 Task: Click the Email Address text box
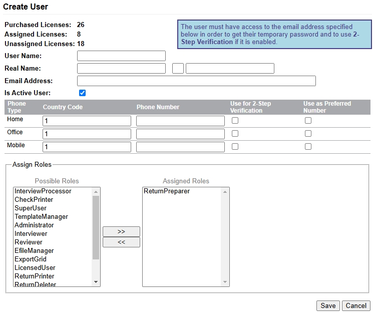196,81
